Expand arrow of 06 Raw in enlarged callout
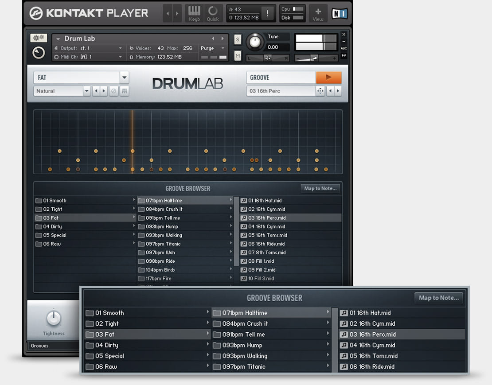492x385 pixels. [208, 366]
